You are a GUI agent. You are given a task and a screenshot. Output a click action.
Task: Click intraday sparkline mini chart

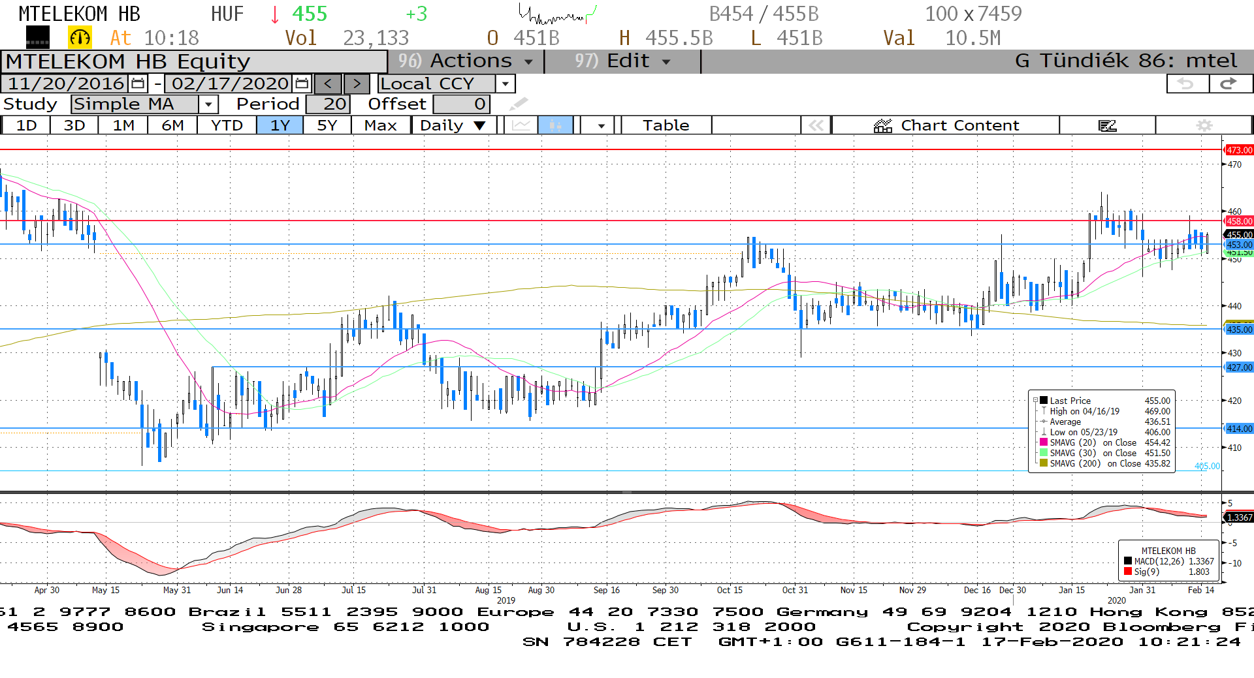(x=558, y=14)
